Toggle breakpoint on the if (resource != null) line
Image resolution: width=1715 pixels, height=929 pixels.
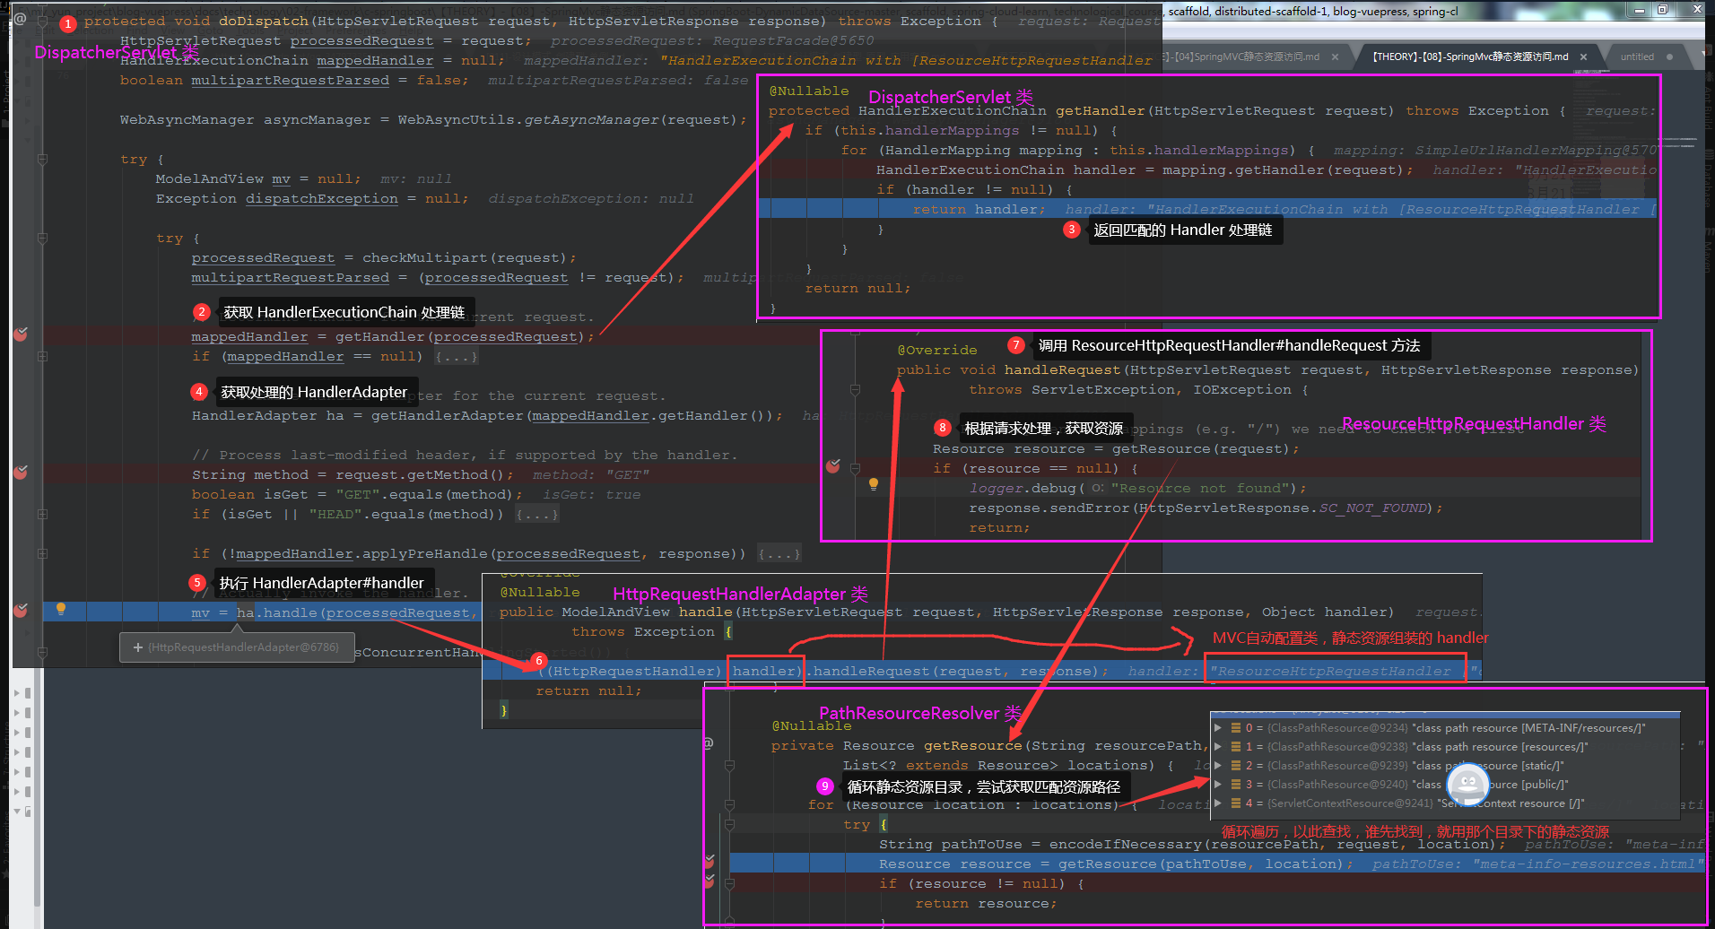tap(710, 881)
